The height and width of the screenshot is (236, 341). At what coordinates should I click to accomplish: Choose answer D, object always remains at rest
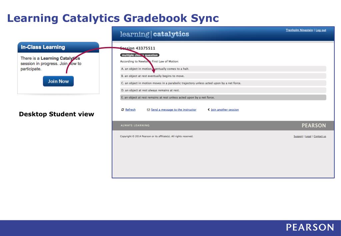tap(223, 90)
